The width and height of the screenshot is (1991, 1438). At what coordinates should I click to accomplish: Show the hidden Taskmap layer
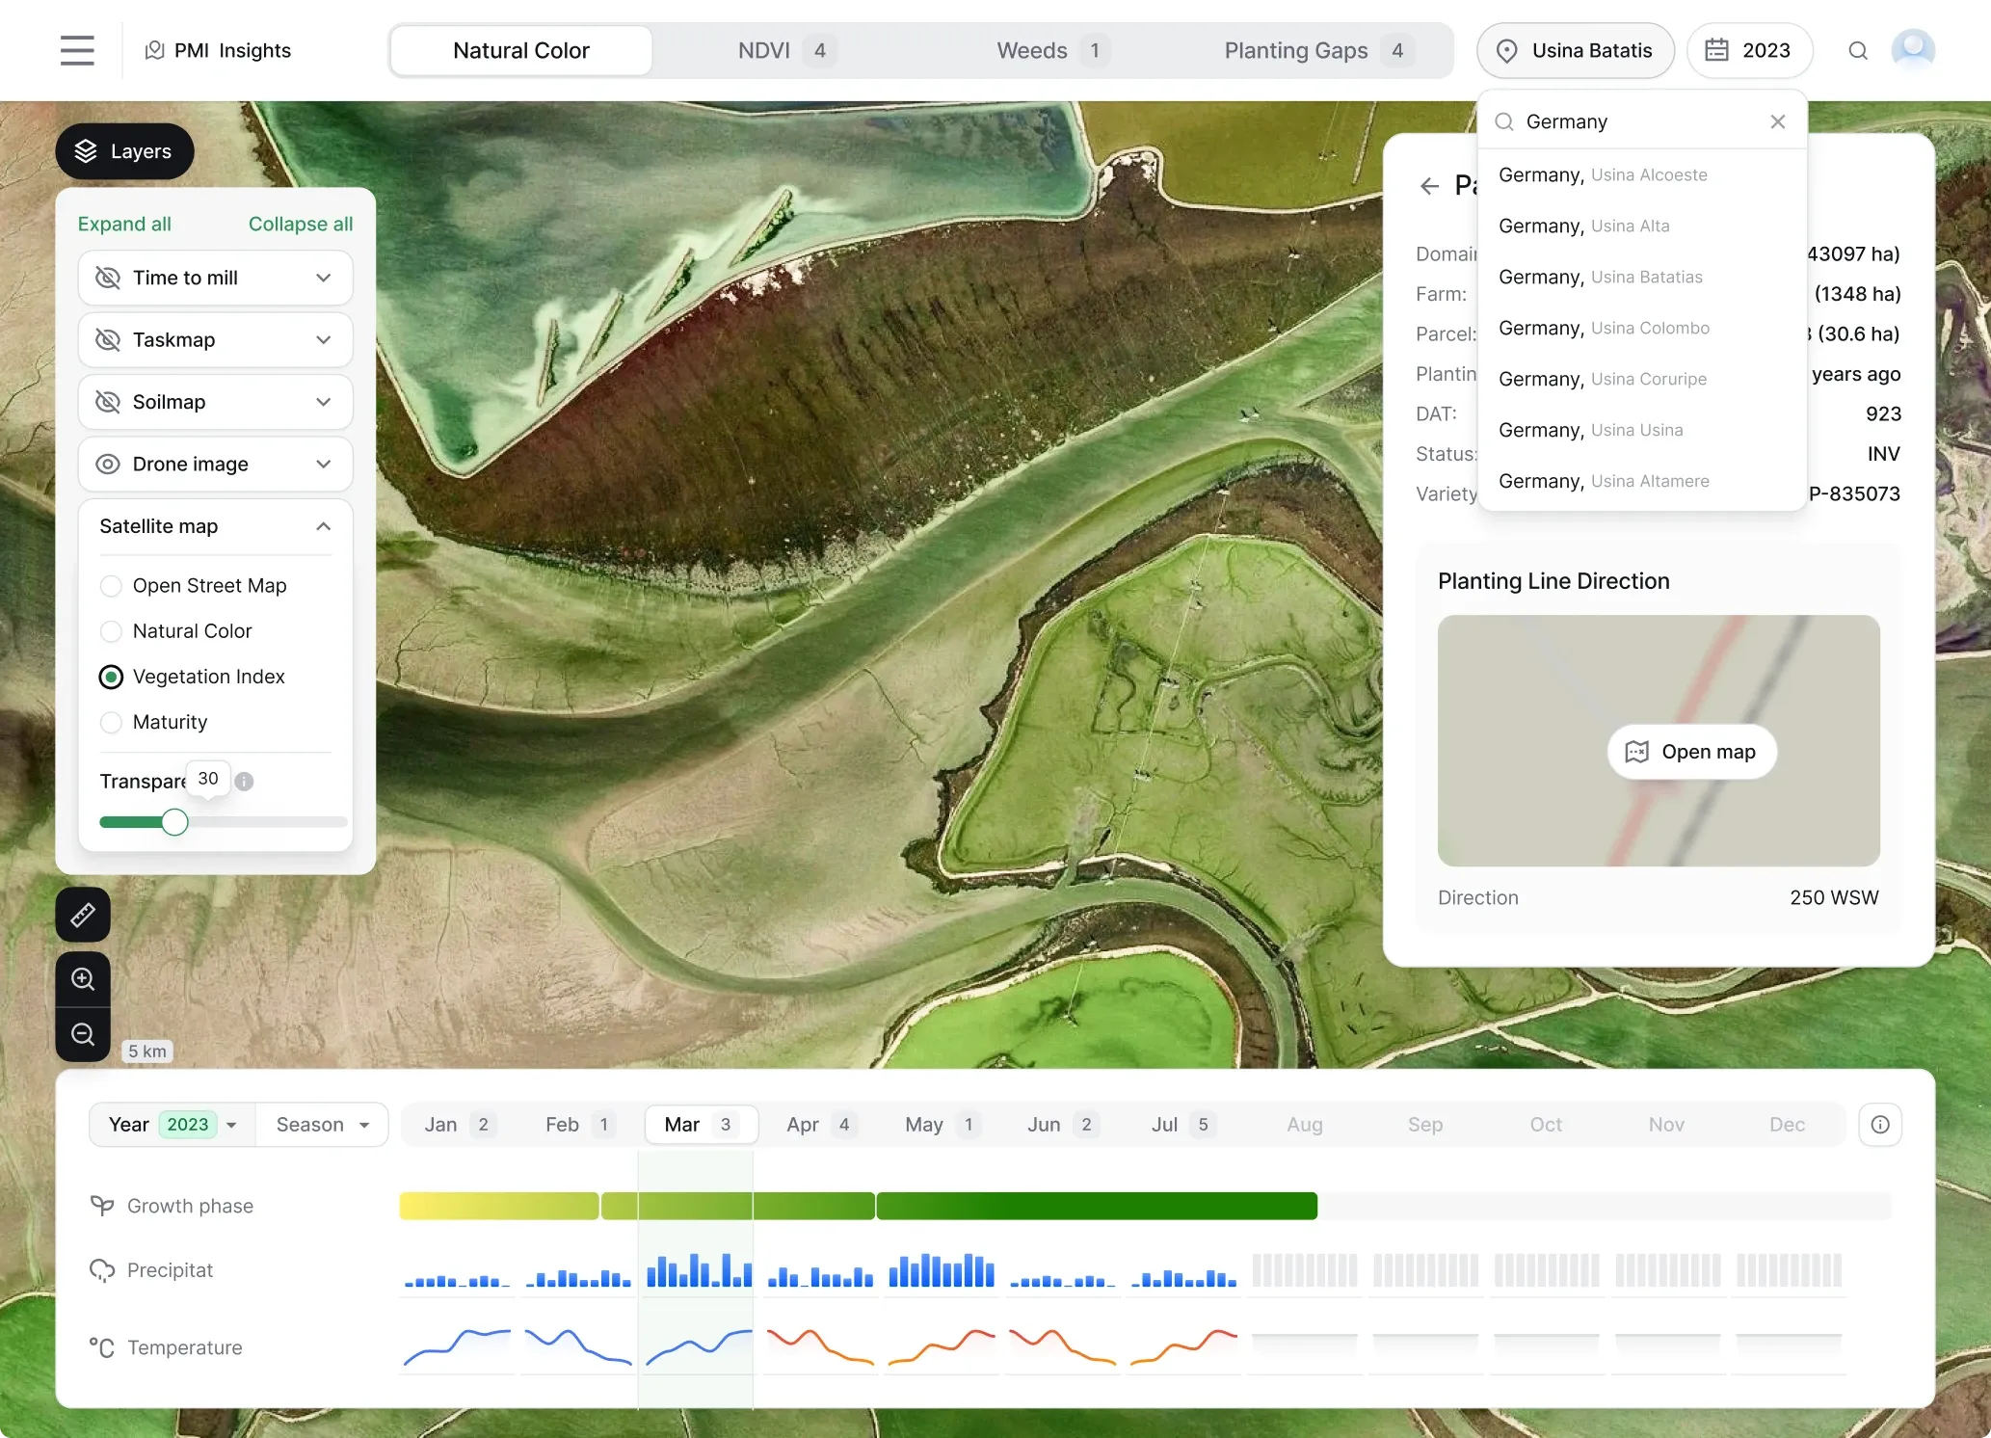(x=108, y=339)
